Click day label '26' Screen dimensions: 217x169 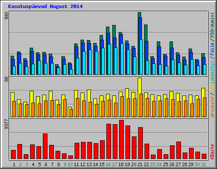pos(172,164)
